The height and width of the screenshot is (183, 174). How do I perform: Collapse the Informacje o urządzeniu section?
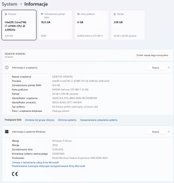(169, 68)
